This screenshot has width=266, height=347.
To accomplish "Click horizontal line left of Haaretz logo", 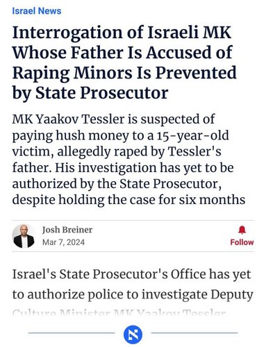I will [x=72, y=333].
